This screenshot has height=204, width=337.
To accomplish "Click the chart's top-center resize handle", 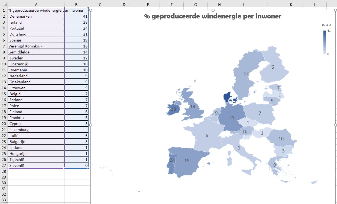I will 213,10.
